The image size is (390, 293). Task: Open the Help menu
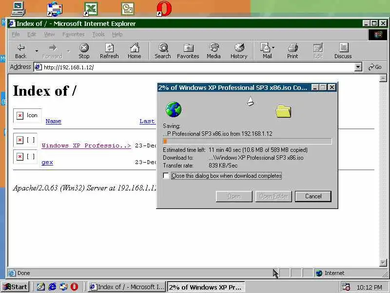point(117,34)
